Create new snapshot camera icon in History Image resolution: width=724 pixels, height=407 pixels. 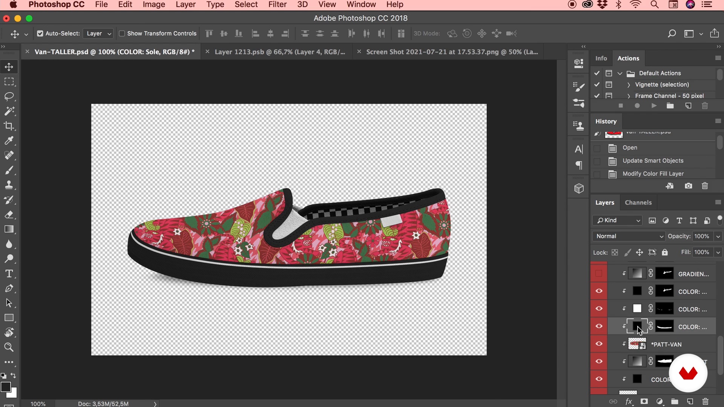688,186
